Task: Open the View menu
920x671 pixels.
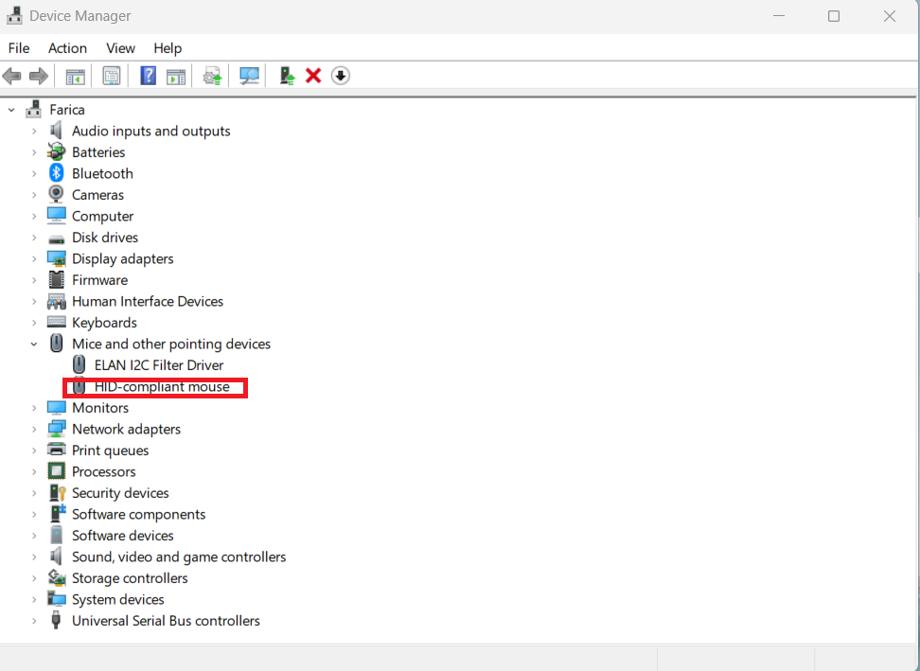Action: click(120, 48)
